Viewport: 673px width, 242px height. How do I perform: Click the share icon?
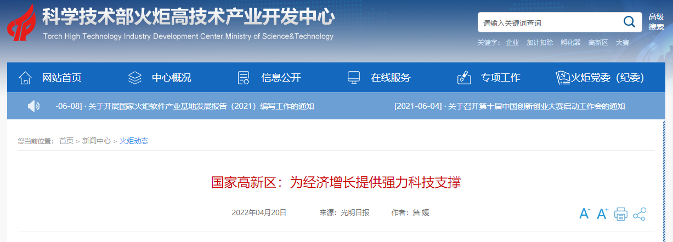coord(639,214)
